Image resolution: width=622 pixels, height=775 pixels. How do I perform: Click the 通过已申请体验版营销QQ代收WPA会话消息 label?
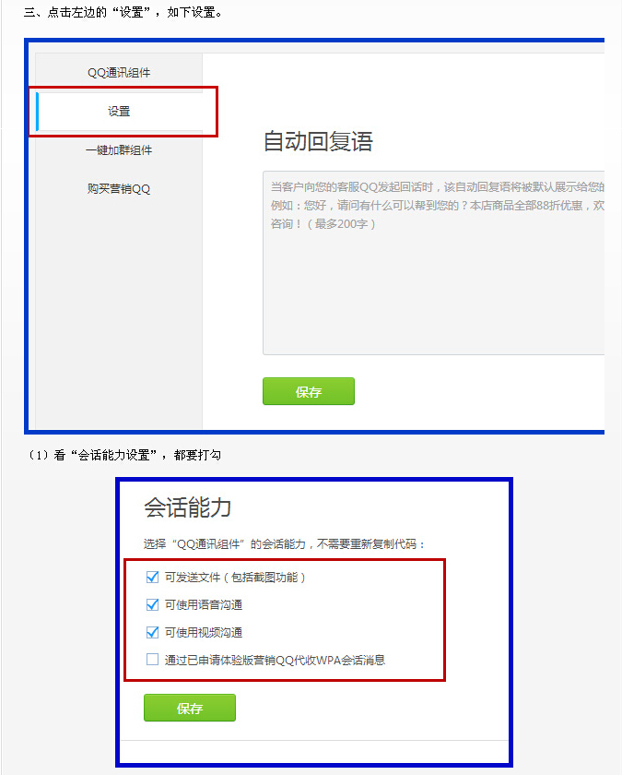click(x=275, y=660)
